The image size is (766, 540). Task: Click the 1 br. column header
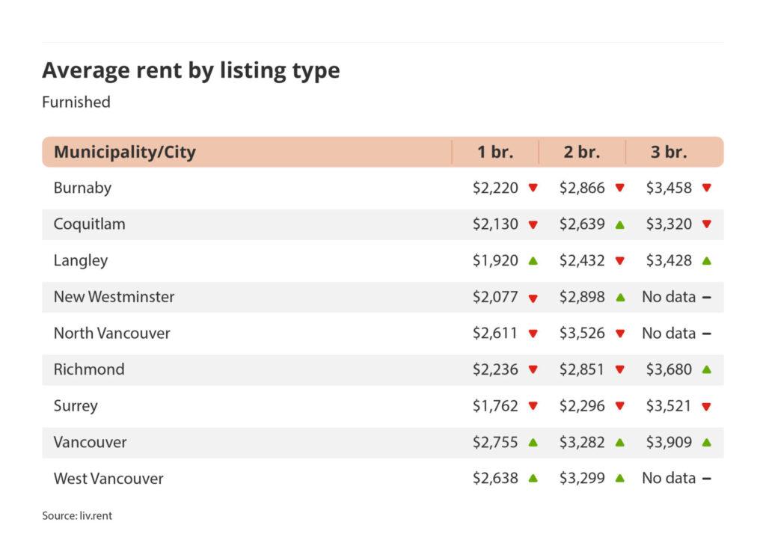(x=495, y=152)
